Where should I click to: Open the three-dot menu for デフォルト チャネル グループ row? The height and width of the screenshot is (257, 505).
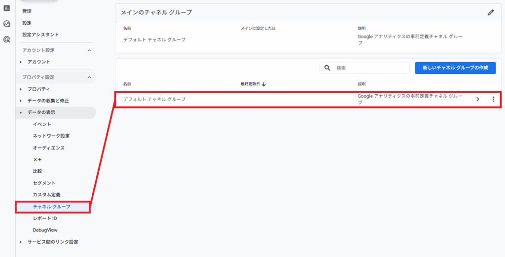click(x=493, y=99)
